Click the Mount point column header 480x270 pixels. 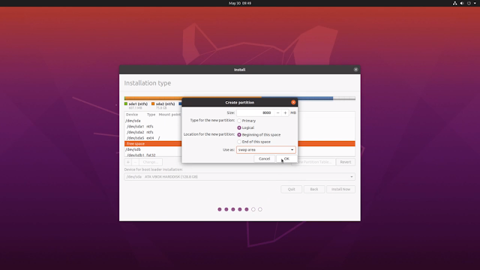point(169,115)
